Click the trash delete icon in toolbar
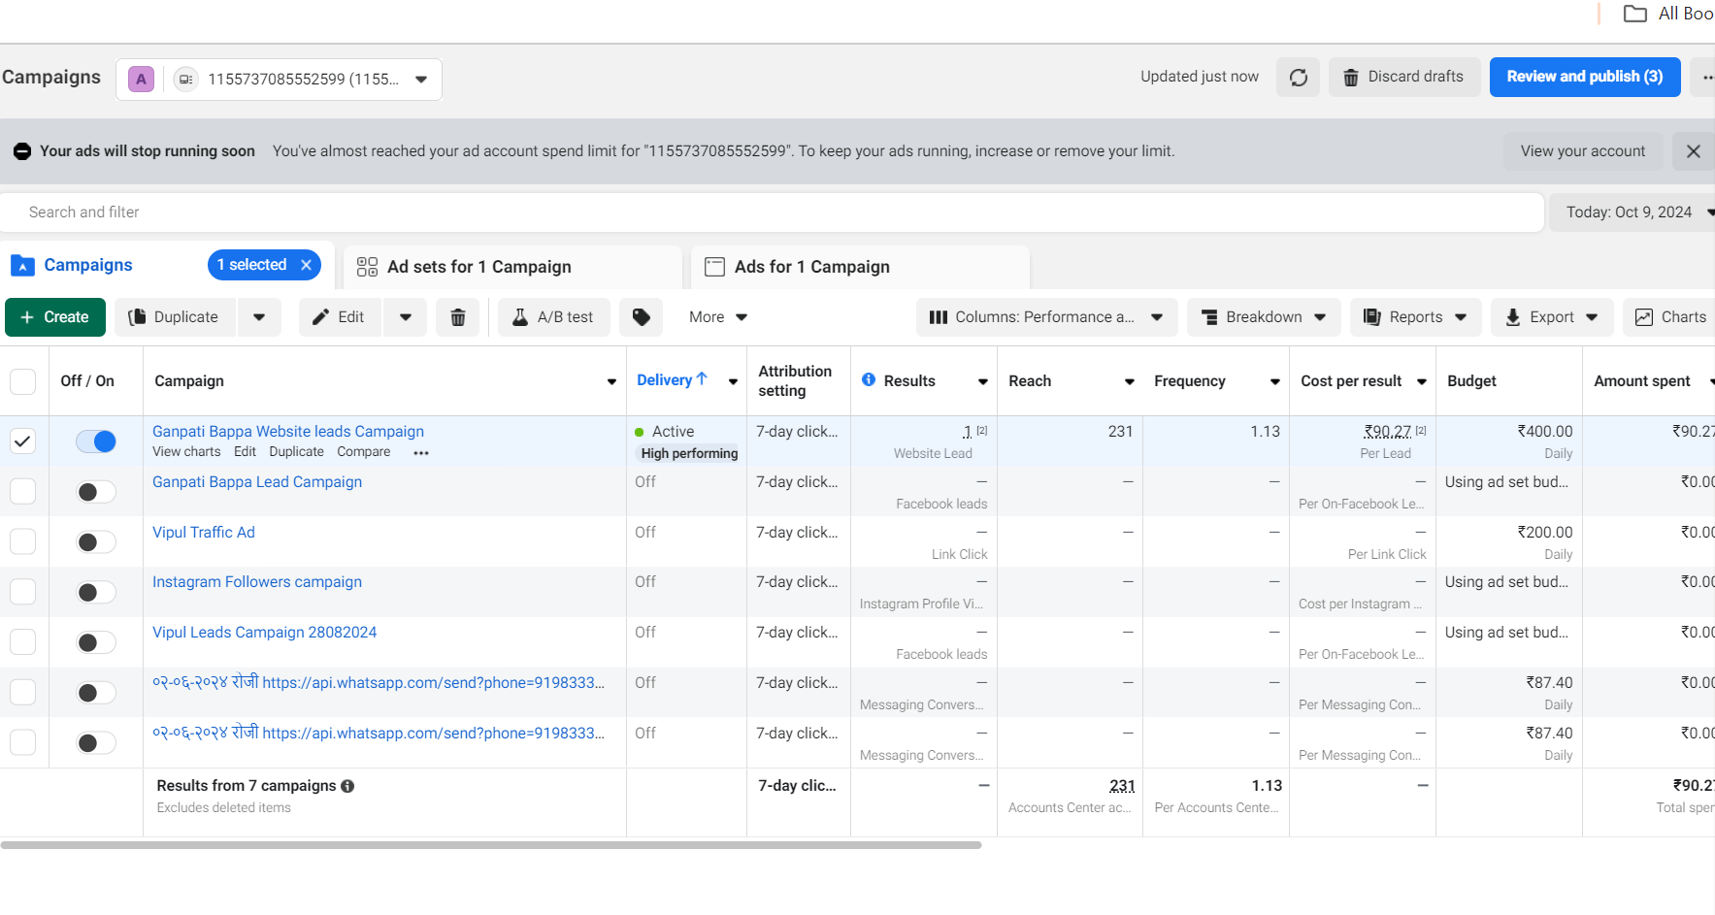Image resolution: width=1715 pixels, height=915 pixels. tap(458, 317)
